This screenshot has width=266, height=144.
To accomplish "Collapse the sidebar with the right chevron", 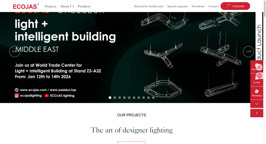I will tap(257, 113).
